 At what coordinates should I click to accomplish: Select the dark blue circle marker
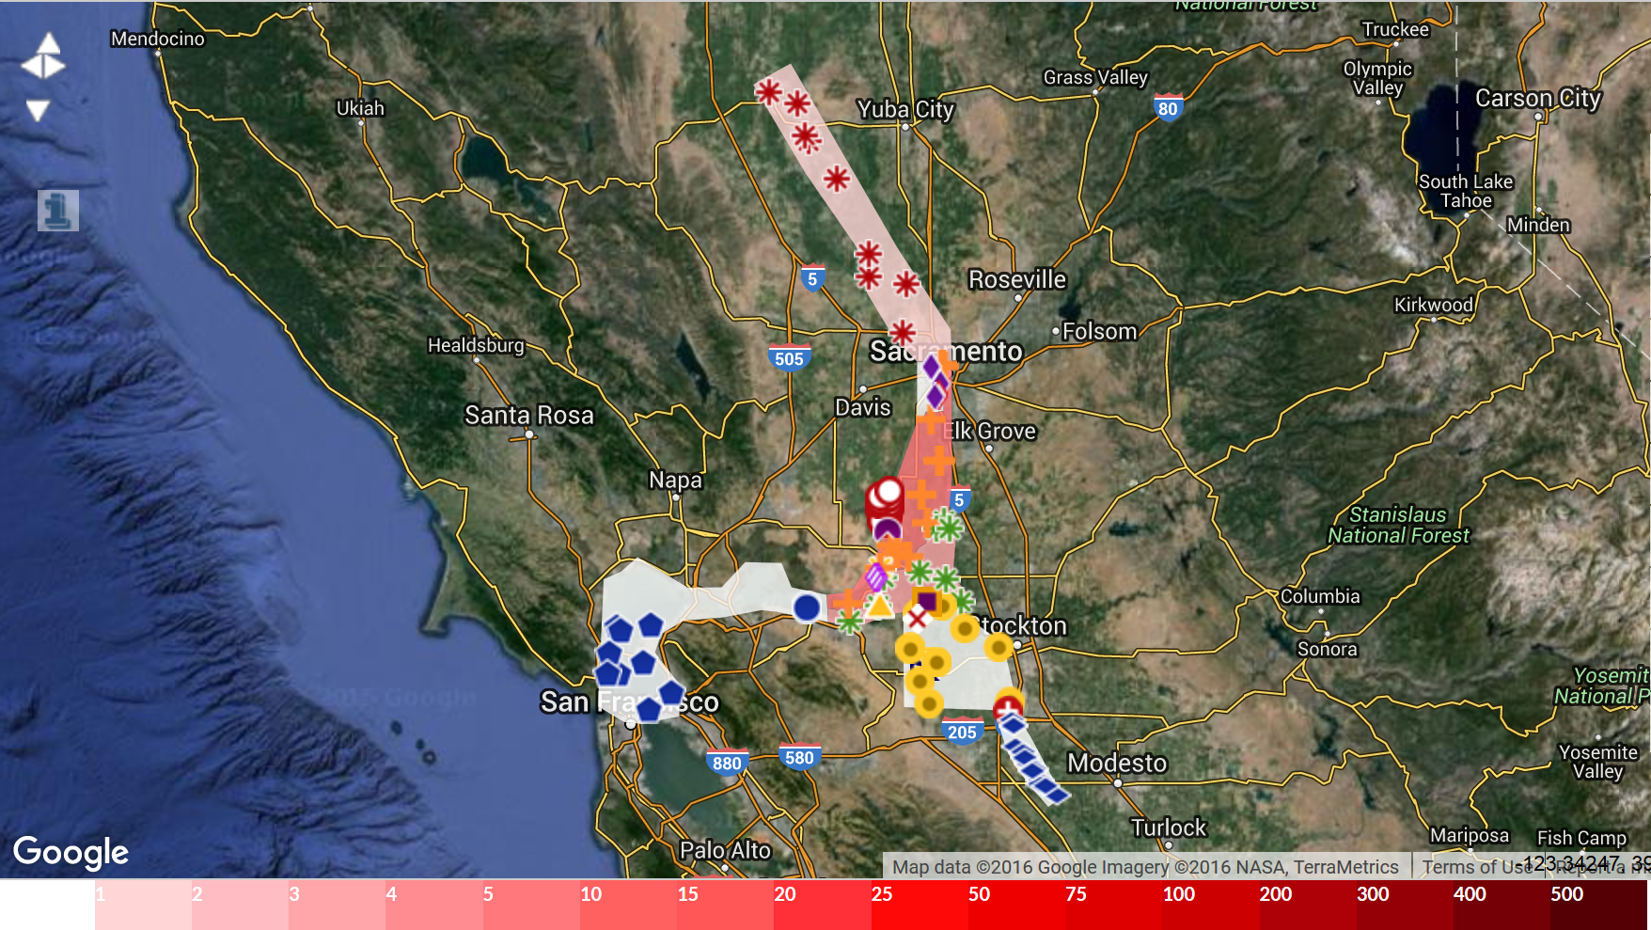click(x=807, y=607)
